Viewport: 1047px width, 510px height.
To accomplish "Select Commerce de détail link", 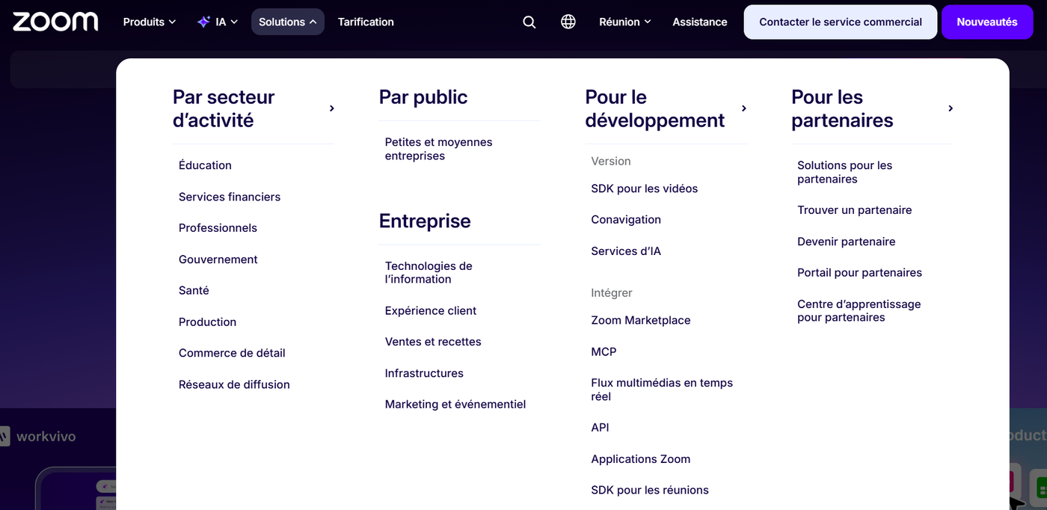I will tap(232, 353).
